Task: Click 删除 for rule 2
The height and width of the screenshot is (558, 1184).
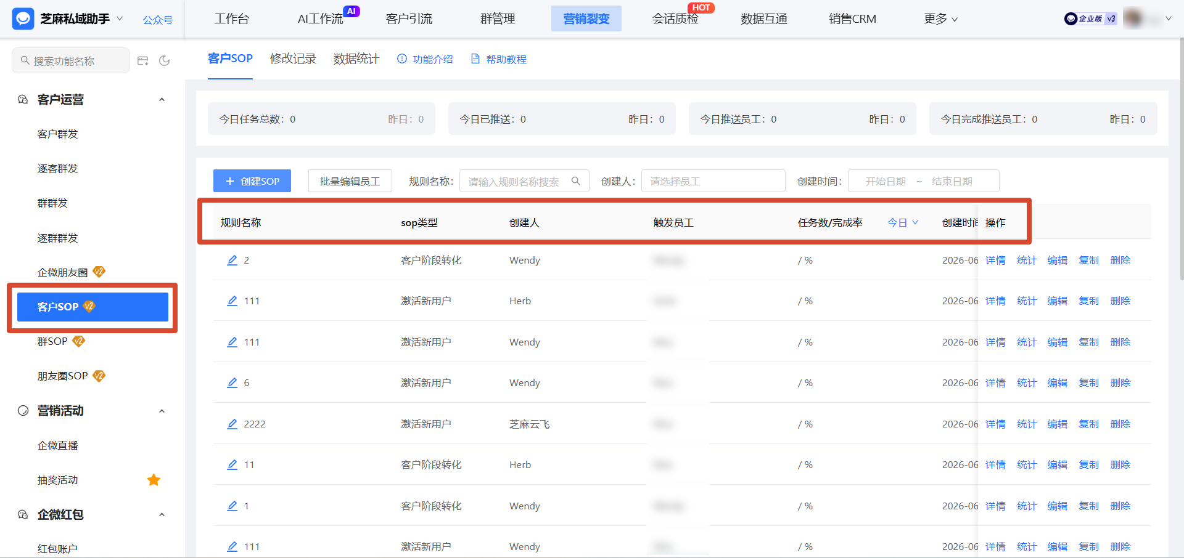Action: tap(1120, 260)
